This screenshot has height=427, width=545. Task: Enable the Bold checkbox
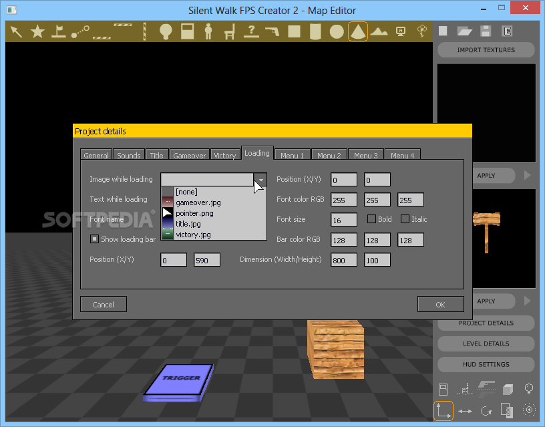point(371,219)
